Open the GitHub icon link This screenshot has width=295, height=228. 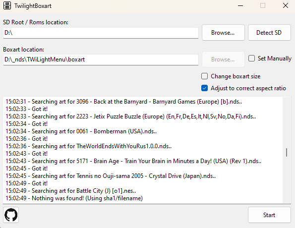click(x=11, y=215)
